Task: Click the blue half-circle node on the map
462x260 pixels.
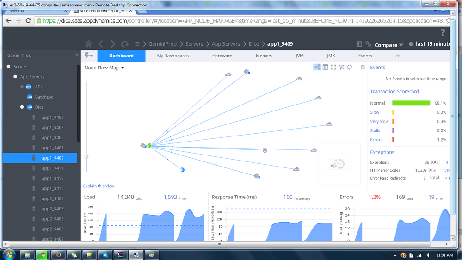Action: tap(183, 170)
